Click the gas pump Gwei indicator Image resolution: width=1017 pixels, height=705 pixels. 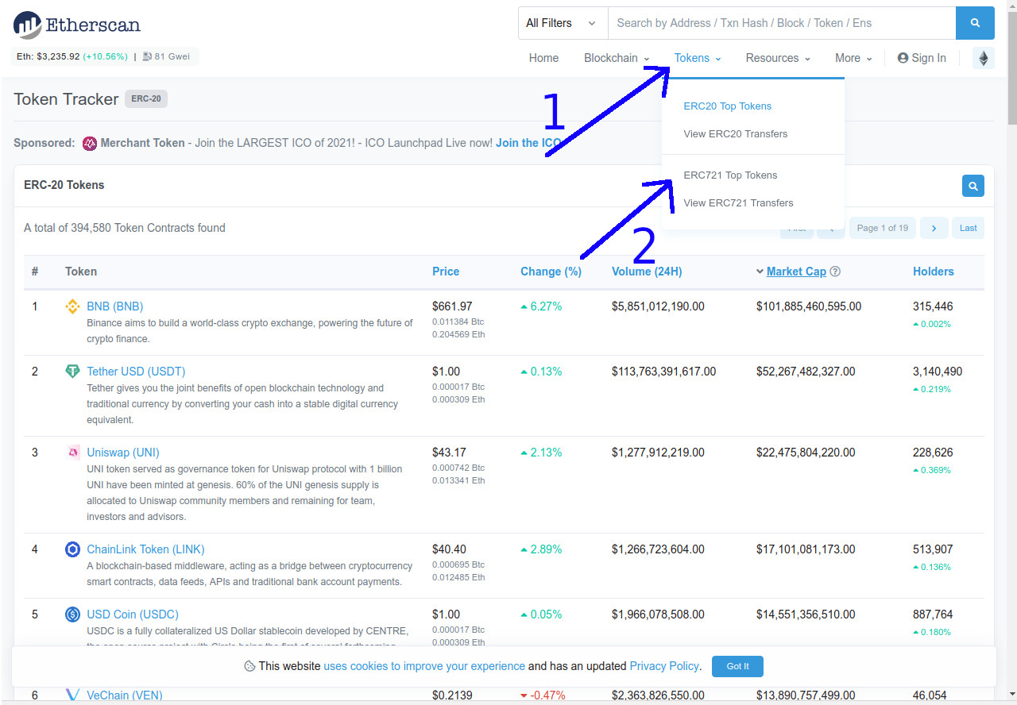pyautogui.click(x=167, y=56)
